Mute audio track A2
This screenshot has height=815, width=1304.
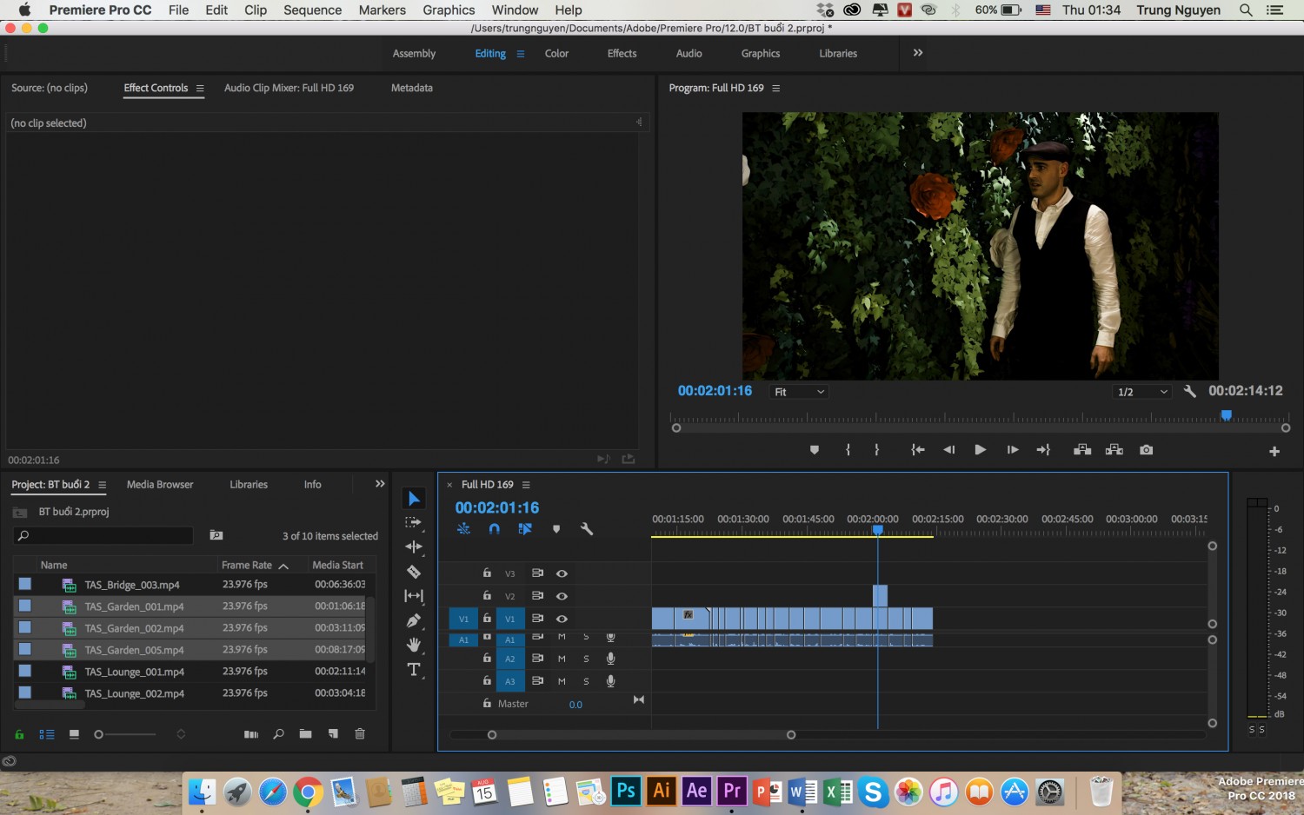562,659
